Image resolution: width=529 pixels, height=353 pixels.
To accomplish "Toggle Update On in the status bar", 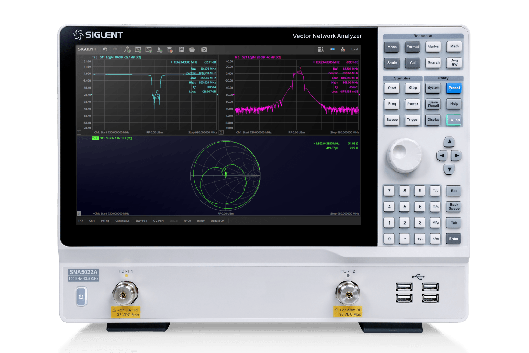I will point(217,221).
